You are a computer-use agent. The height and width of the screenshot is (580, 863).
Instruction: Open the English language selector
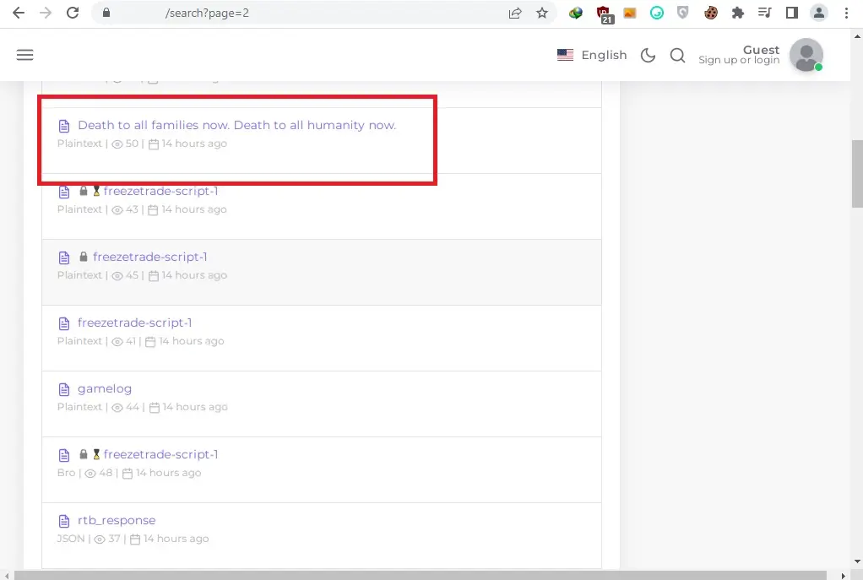592,55
